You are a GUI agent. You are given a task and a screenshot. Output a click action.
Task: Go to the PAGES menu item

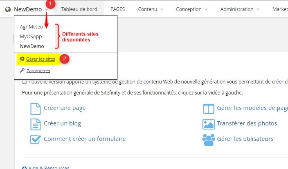click(117, 9)
